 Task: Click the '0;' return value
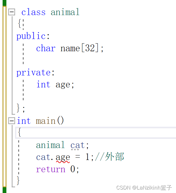tap(74, 169)
